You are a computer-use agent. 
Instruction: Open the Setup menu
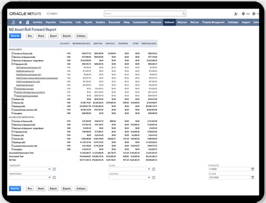[x=126, y=22]
